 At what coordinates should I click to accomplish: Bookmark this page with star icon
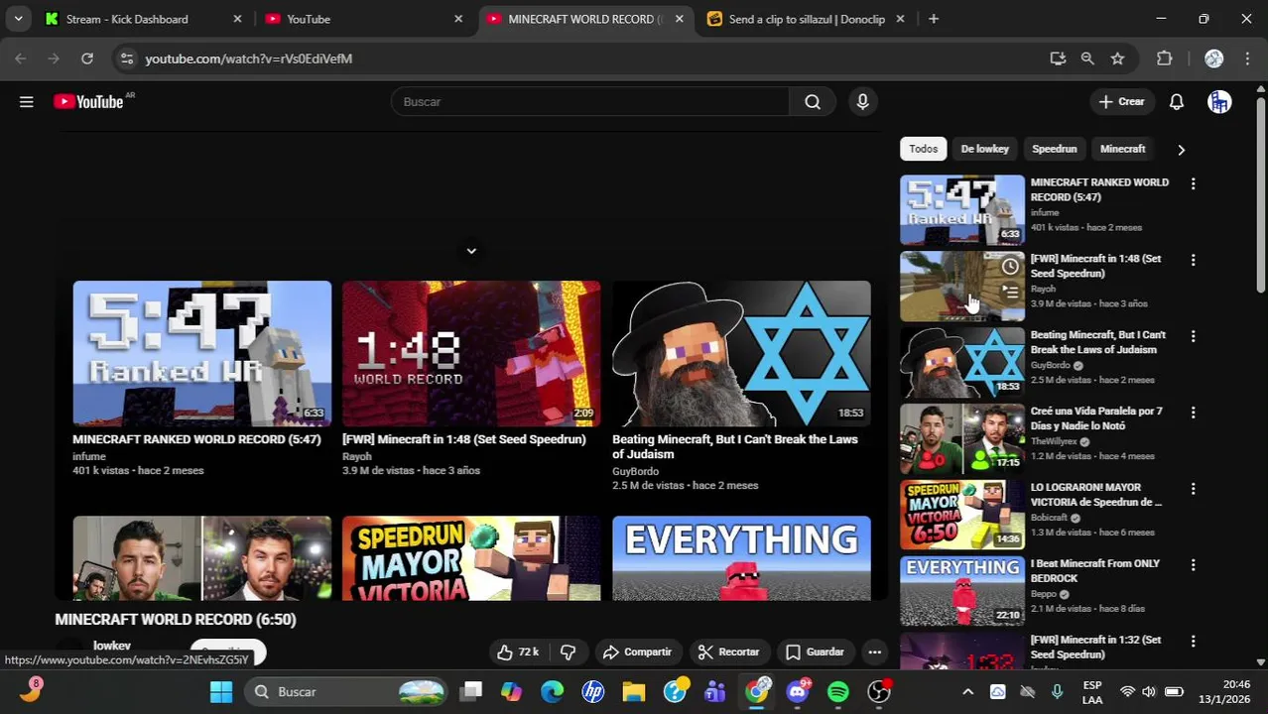1117,59
